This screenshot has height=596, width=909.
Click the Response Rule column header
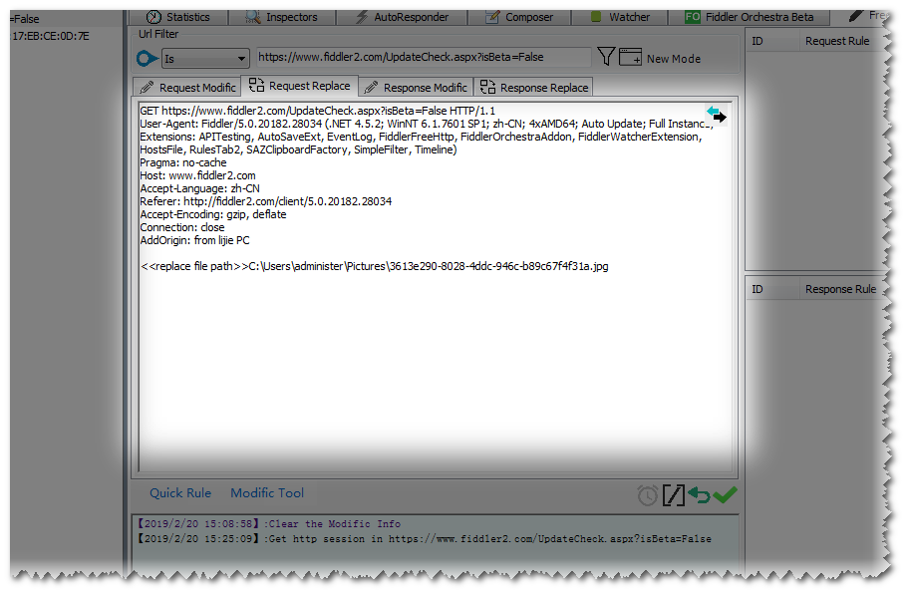click(840, 289)
